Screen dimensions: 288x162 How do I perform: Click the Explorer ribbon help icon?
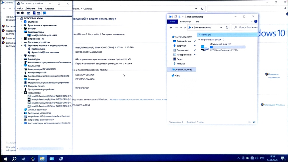click(x=256, y=22)
